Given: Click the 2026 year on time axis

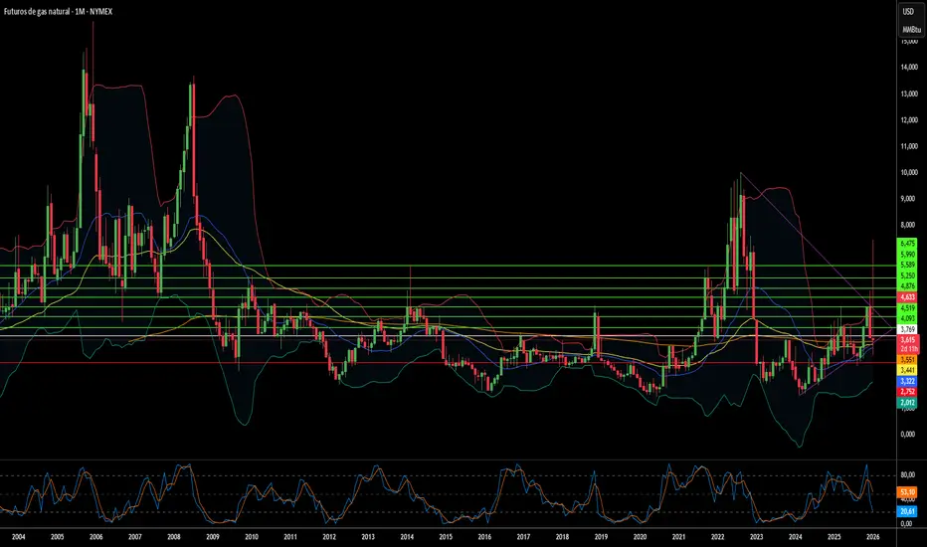Looking at the screenshot, I should coord(872,536).
